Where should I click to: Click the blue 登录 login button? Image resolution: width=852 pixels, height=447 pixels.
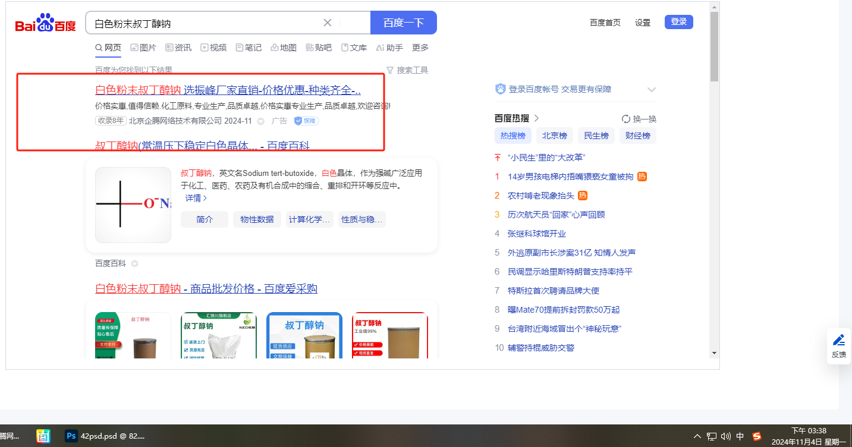tap(678, 22)
